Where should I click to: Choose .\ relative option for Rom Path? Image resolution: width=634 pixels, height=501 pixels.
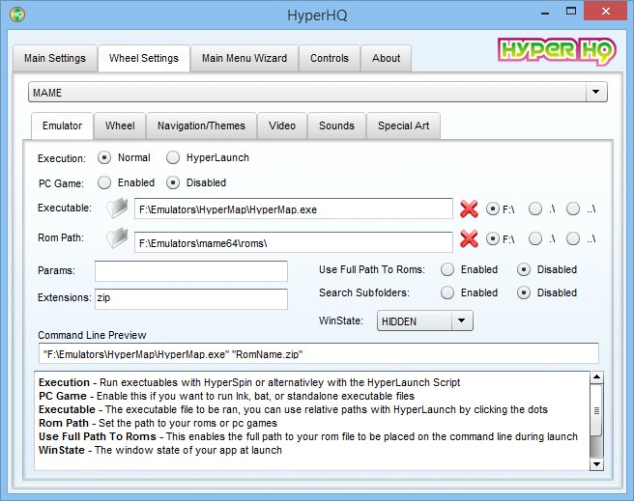click(x=535, y=238)
